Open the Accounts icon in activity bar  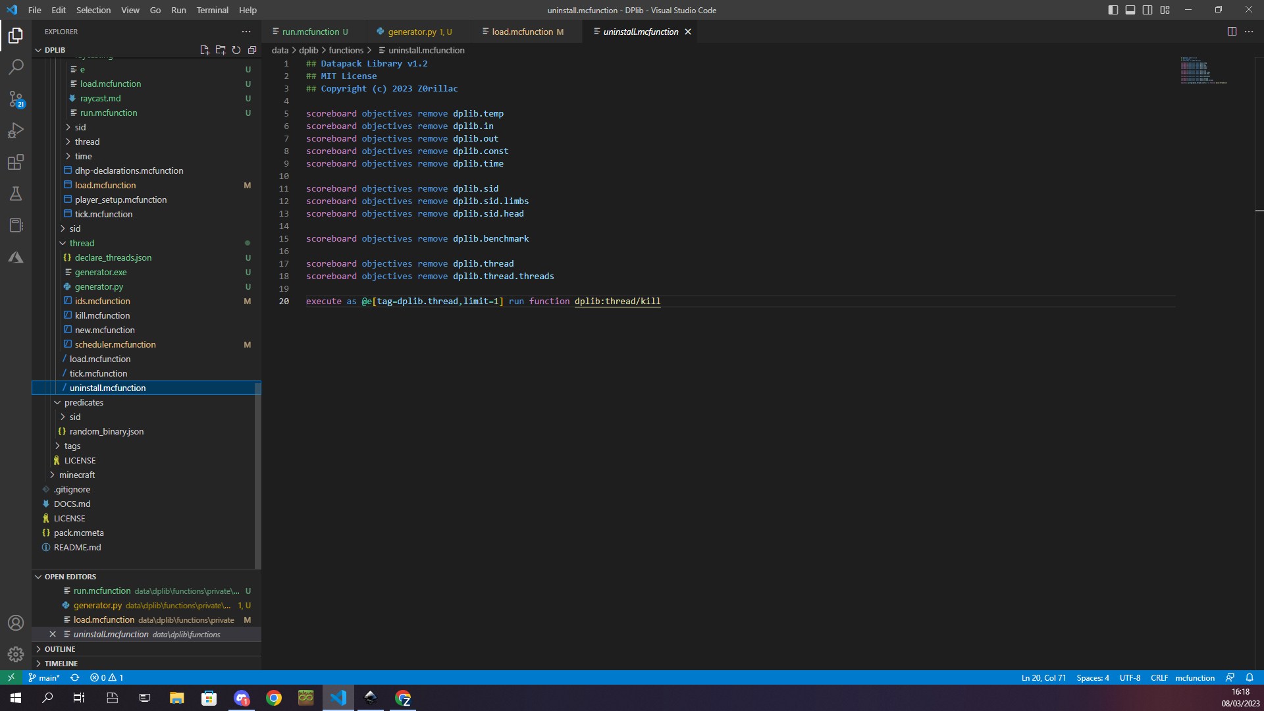(16, 622)
